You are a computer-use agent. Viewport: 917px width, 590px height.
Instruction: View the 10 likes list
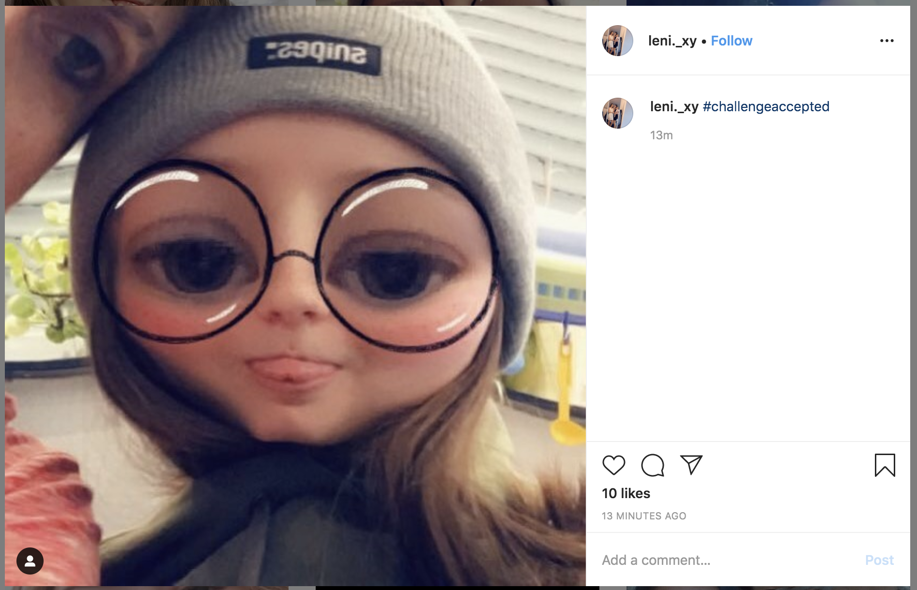626,493
